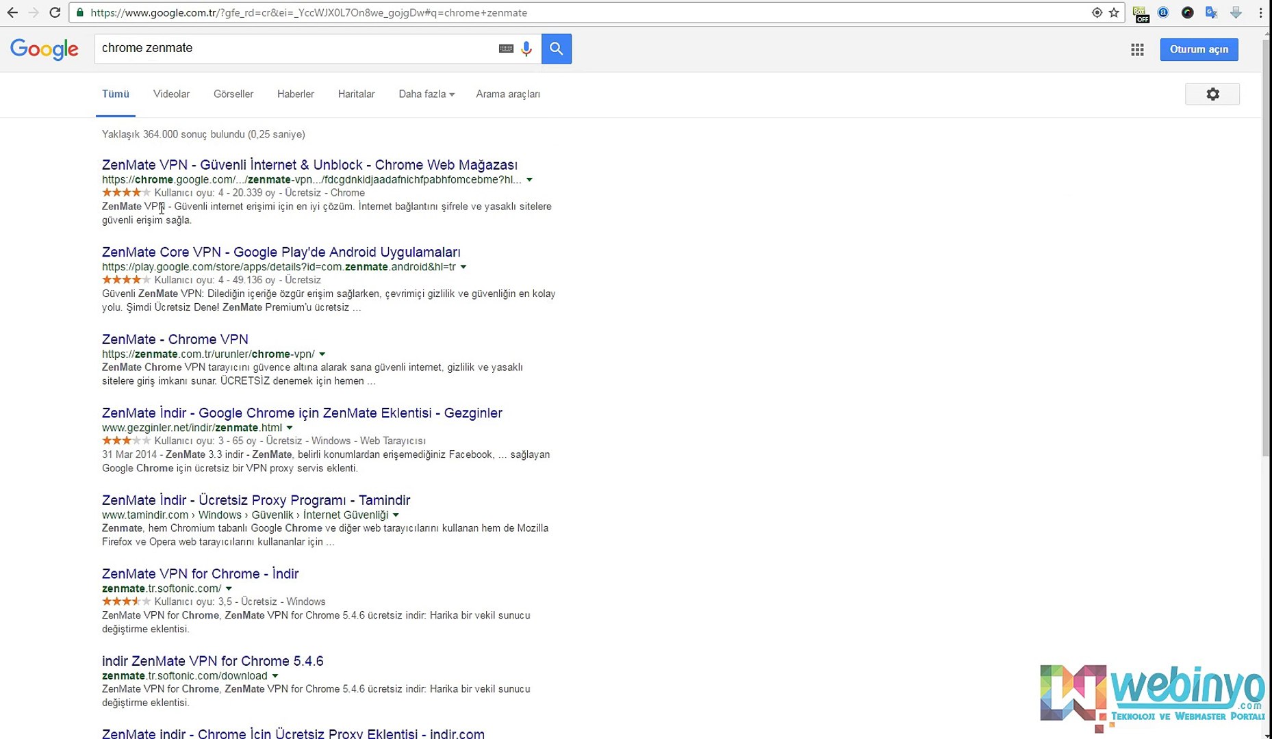Open the 'Haberler' tab
The image size is (1272, 739).
tap(296, 94)
